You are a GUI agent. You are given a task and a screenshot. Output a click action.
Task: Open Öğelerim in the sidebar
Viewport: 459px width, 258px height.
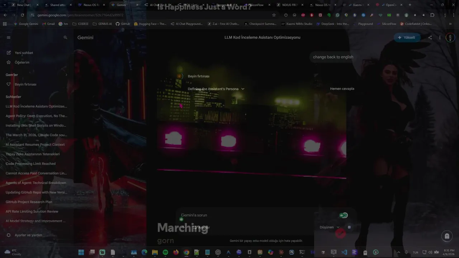point(22,62)
